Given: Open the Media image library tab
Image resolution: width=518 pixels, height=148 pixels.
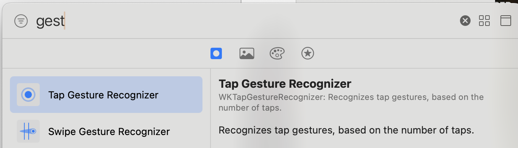Looking at the screenshot, I should point(247,53).
